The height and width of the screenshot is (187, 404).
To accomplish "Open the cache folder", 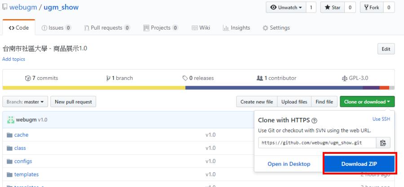I will click(22, 135).
